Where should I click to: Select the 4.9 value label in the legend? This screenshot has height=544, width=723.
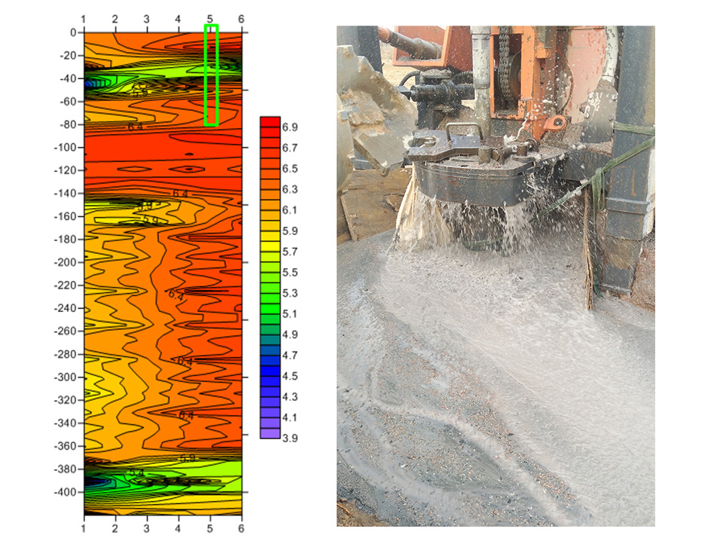289,335
